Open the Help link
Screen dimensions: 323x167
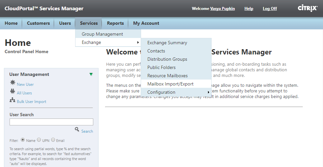[249, 9]
